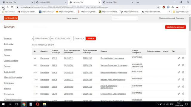Open Windows notification center
This screenshot has width=191, height=107.
186,104
